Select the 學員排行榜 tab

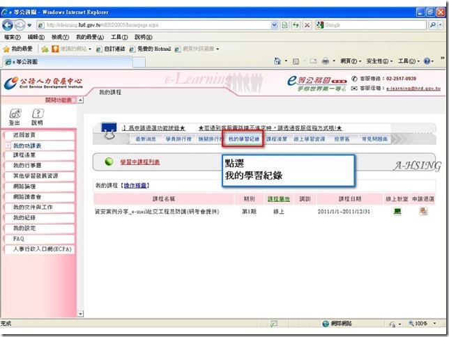178,139
